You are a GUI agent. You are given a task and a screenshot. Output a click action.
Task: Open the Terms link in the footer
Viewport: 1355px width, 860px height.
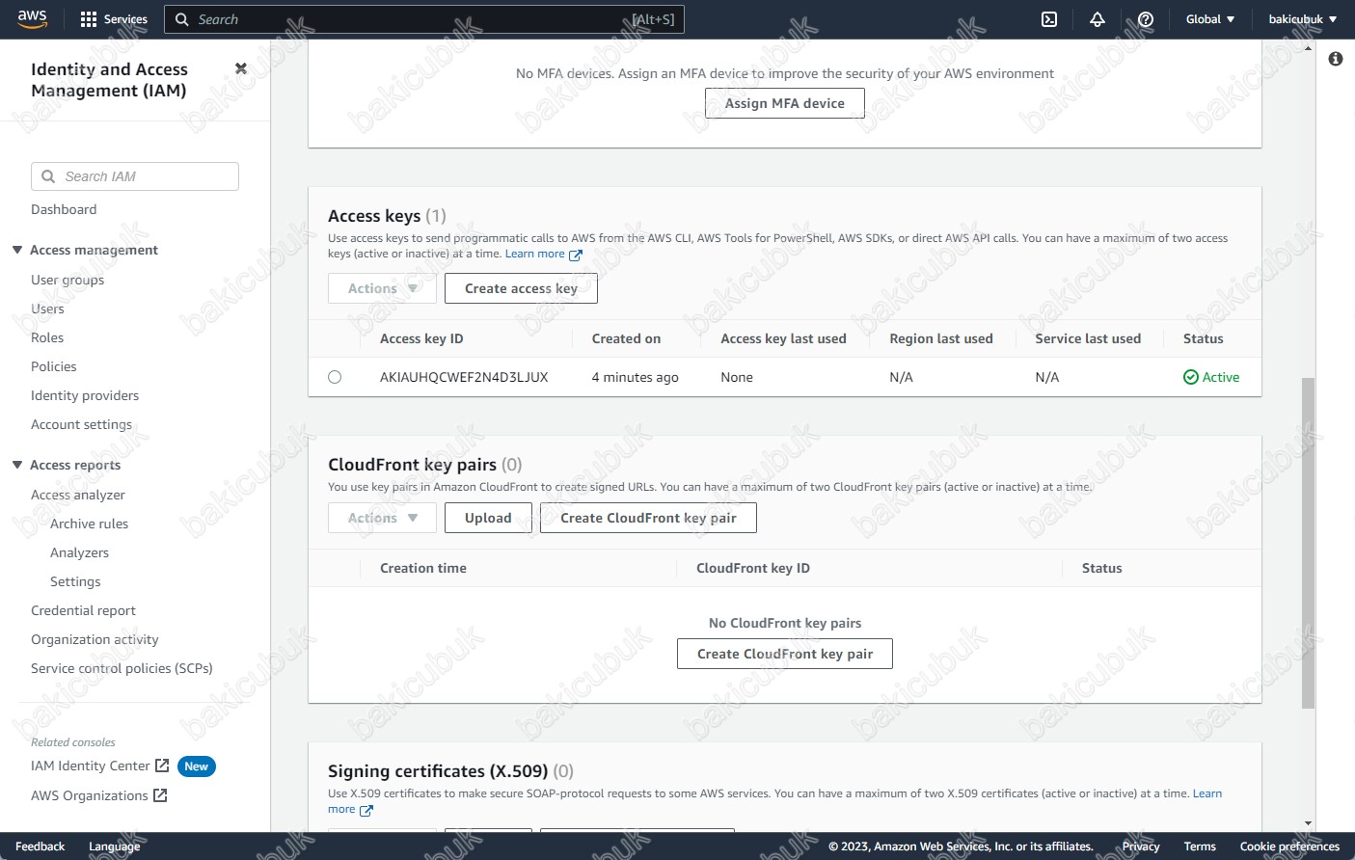1200,847
